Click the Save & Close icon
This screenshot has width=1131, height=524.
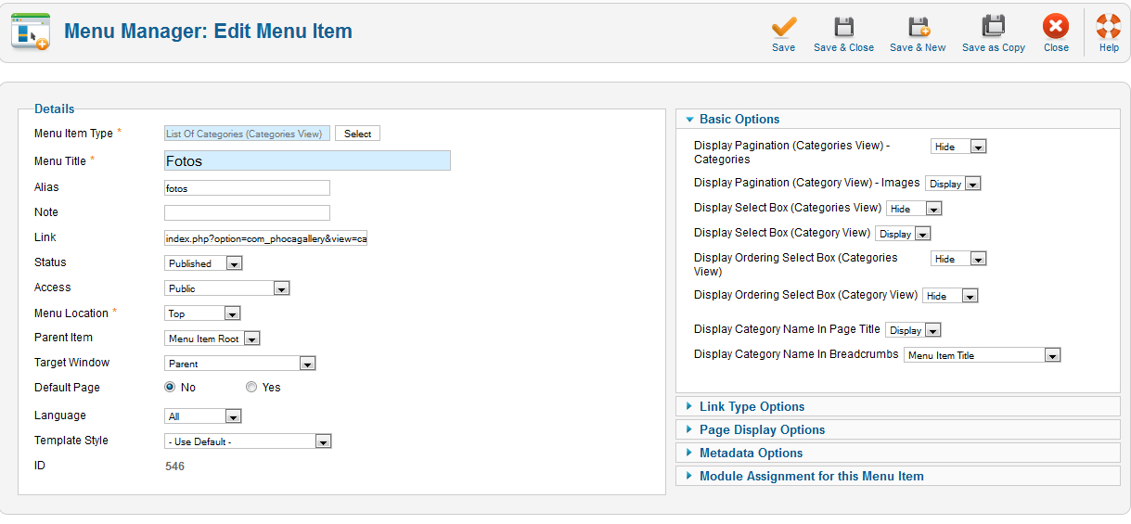pyautogui.click(x=843, y=27)
